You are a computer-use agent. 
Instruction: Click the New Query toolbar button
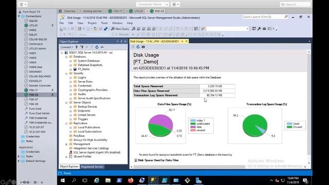pos(120,29)
